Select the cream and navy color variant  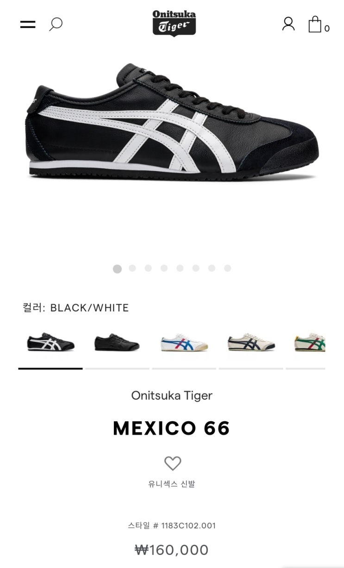tap(251, 343)
